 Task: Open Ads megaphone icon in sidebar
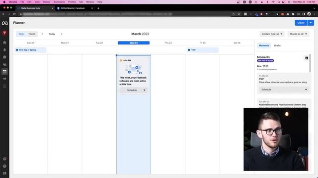tap(4, 79)
